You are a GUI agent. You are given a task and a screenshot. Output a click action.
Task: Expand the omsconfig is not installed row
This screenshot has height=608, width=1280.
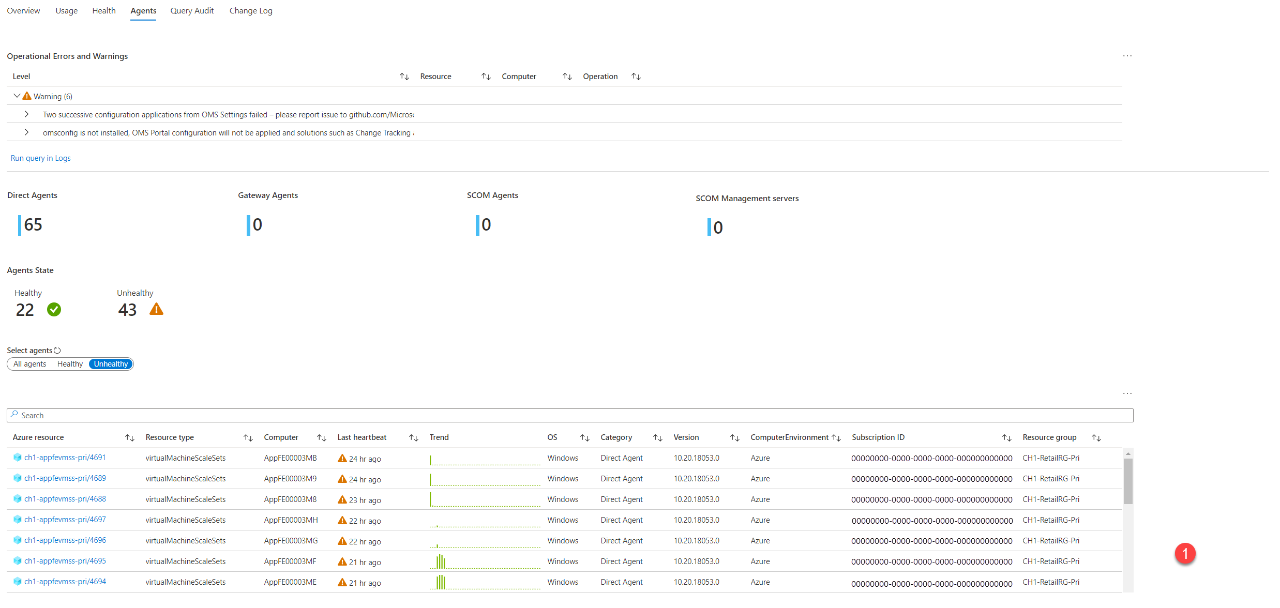26,132
